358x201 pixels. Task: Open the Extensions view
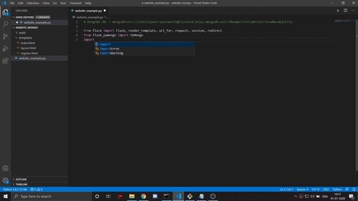point(5,61)
